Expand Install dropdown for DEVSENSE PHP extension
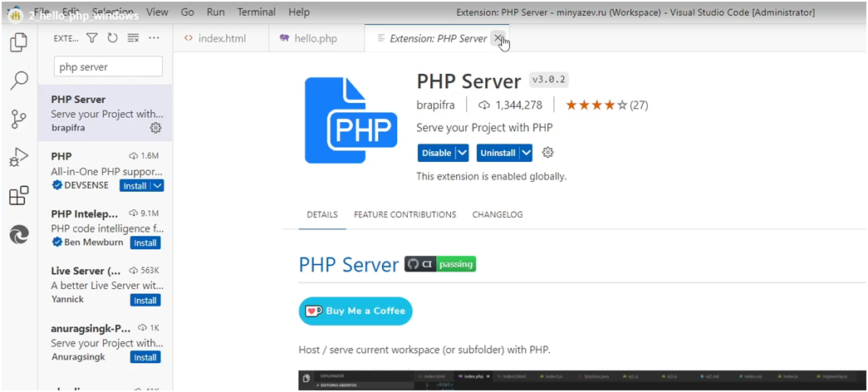 pos(158,185)
